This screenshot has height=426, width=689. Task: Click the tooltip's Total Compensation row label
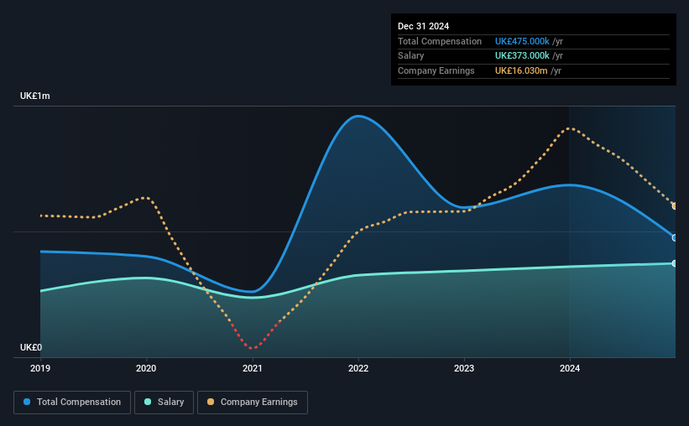440,41
